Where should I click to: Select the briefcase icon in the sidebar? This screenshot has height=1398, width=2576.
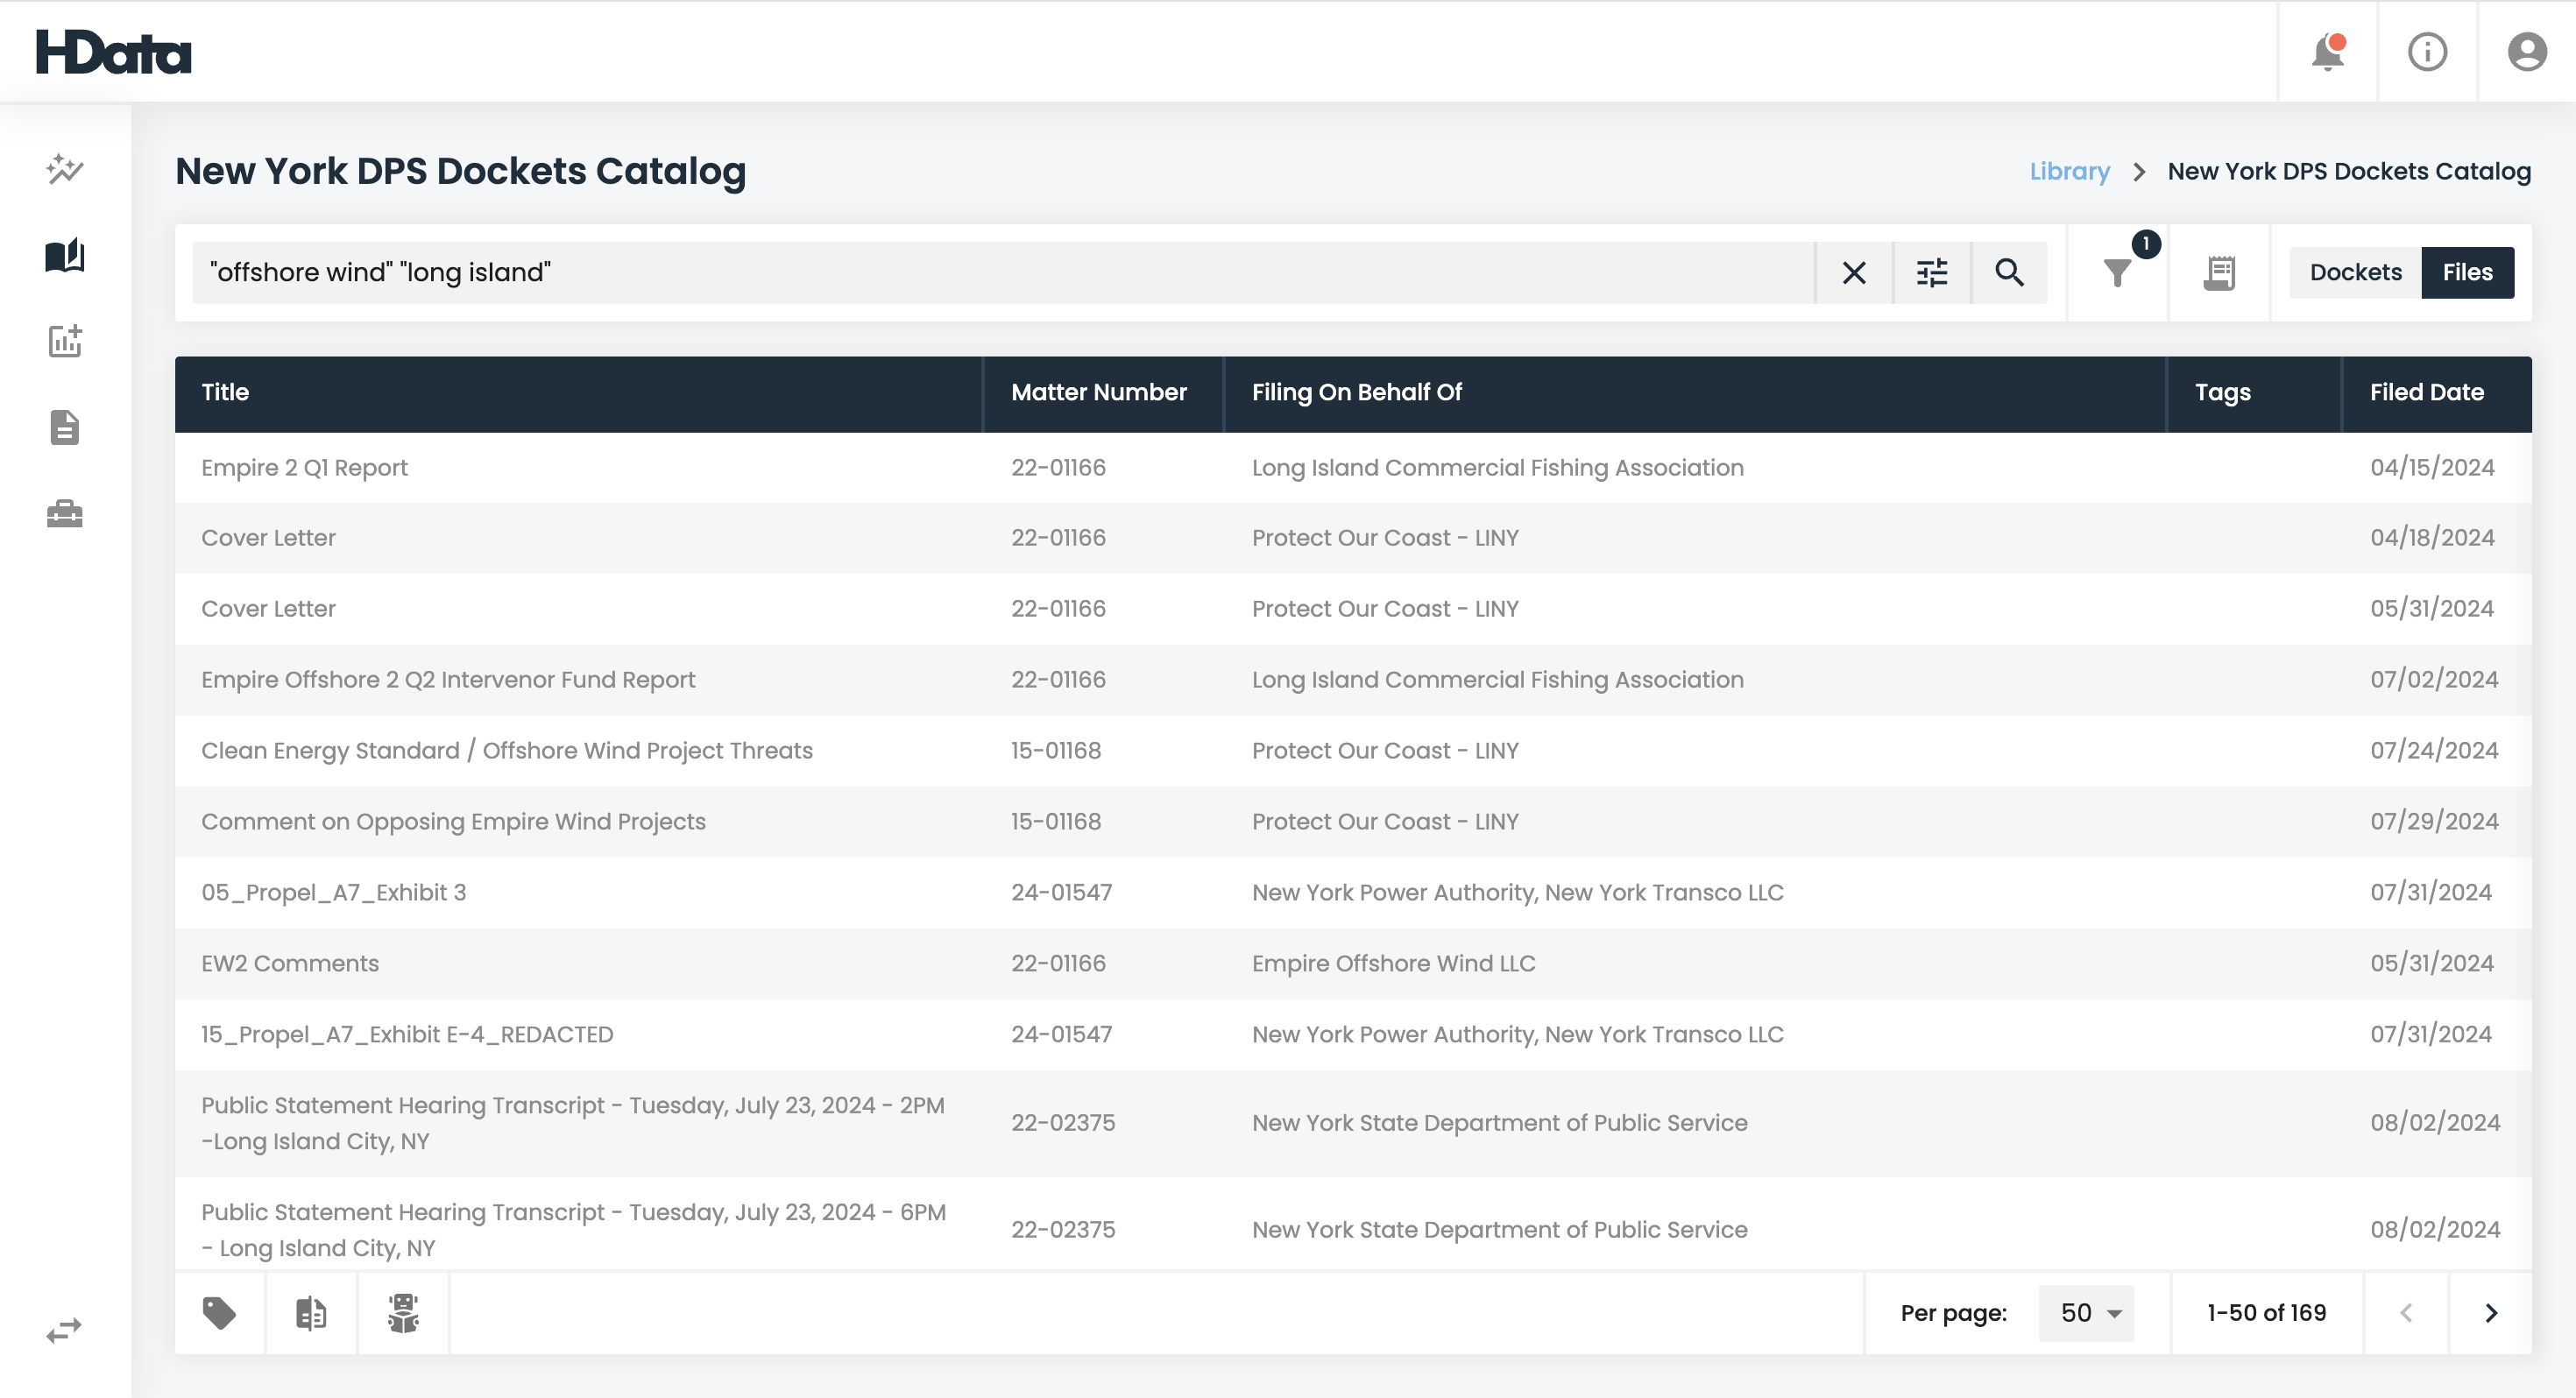(x=64, y=513)
